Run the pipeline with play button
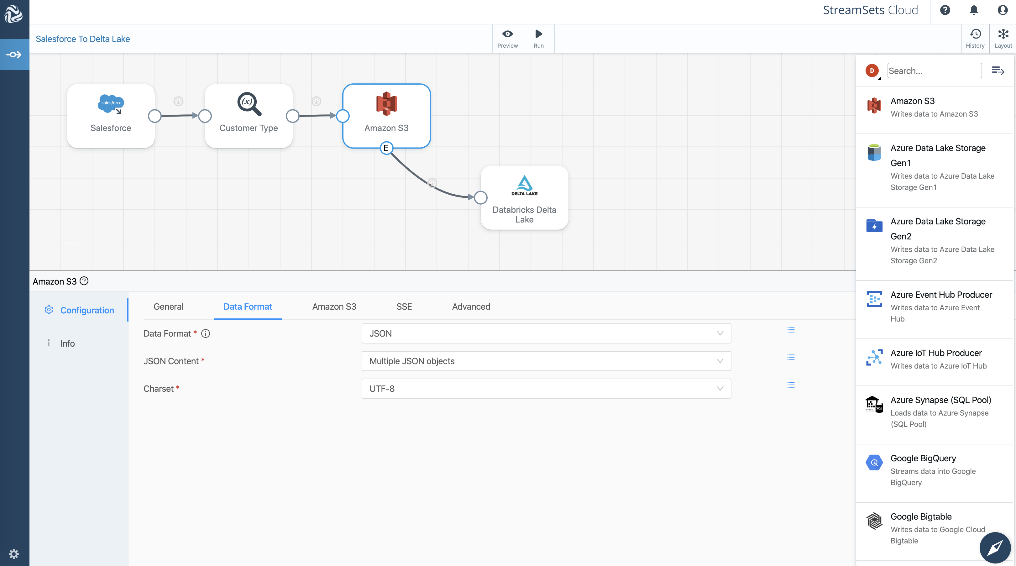This screenshot has height=566, width=1016. [x=538, y=34]
